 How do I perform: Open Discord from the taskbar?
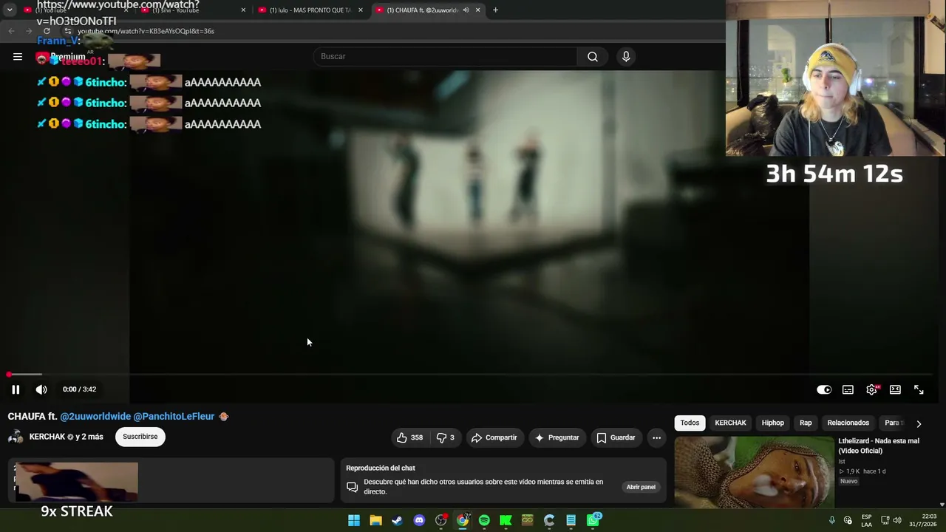point(419,520)
